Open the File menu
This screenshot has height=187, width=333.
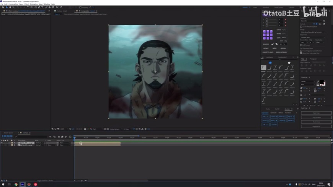click(2, 4)
